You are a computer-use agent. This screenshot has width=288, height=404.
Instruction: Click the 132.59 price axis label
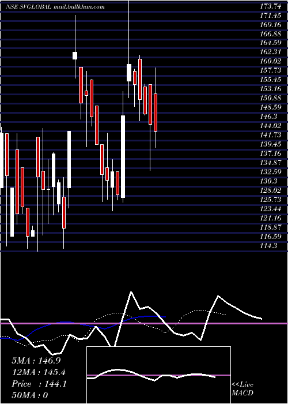tap(271, 172)
